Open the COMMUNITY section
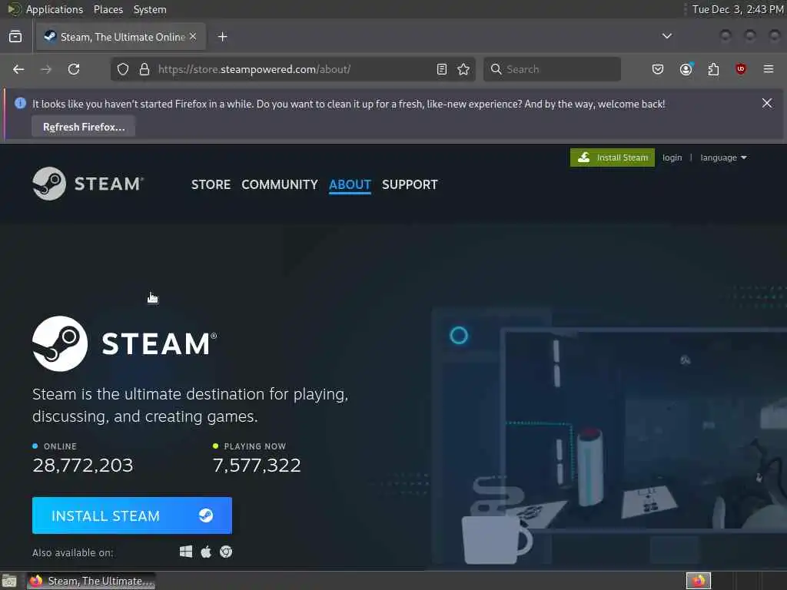The image size is (787, 590). click(280, 184)
